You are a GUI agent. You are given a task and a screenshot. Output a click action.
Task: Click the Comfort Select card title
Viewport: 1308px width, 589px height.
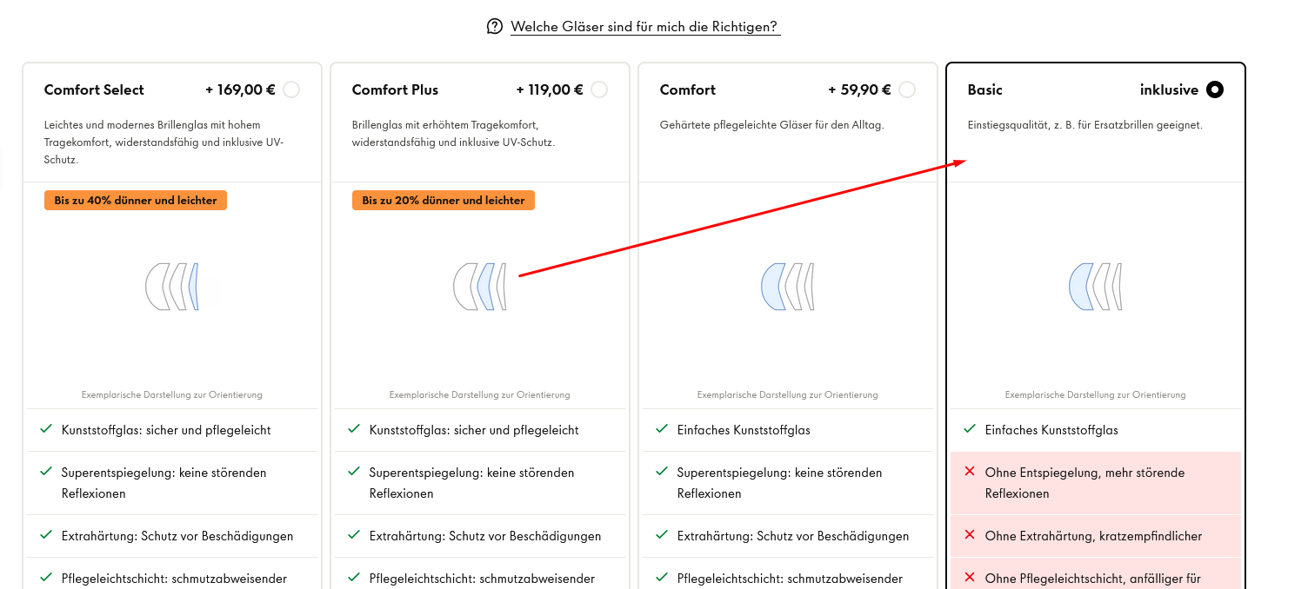(x=94, y=89)
